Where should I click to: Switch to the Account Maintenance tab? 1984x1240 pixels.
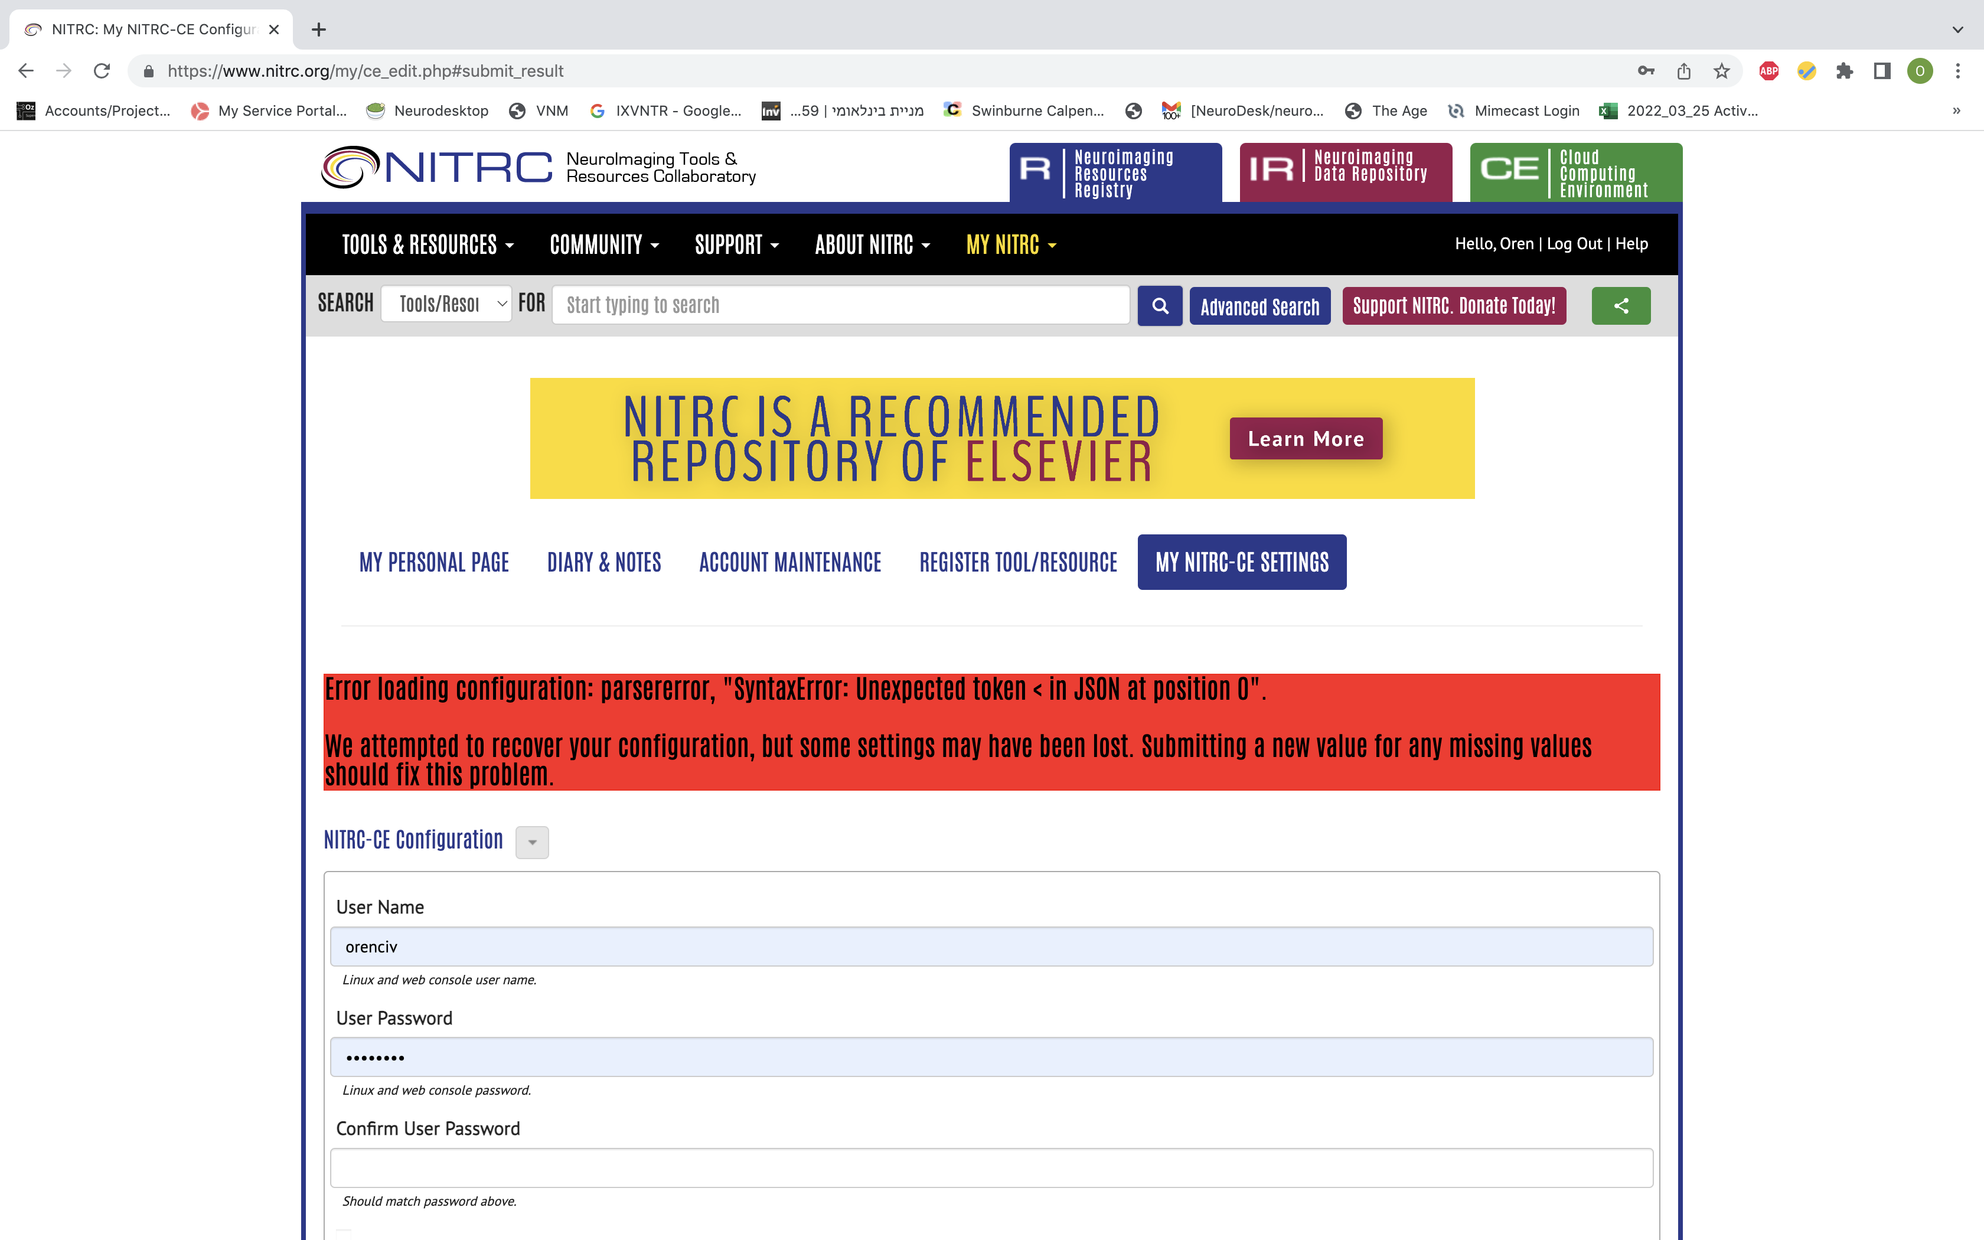tap(789, 562)
